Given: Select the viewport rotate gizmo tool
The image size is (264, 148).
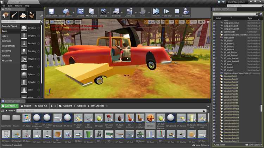Looking at the screenshot, I should click(150, 22).
